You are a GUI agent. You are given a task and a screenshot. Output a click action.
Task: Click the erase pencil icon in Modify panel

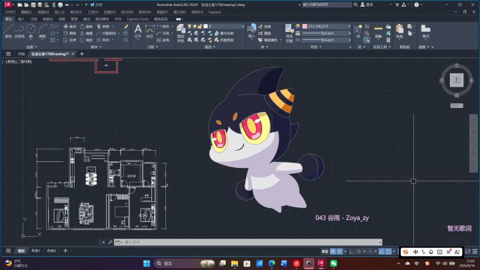pos(126,27)
